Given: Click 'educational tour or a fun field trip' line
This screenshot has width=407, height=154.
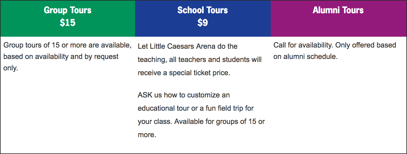Looking at the screenshot, I should click(x=196, y=108).
